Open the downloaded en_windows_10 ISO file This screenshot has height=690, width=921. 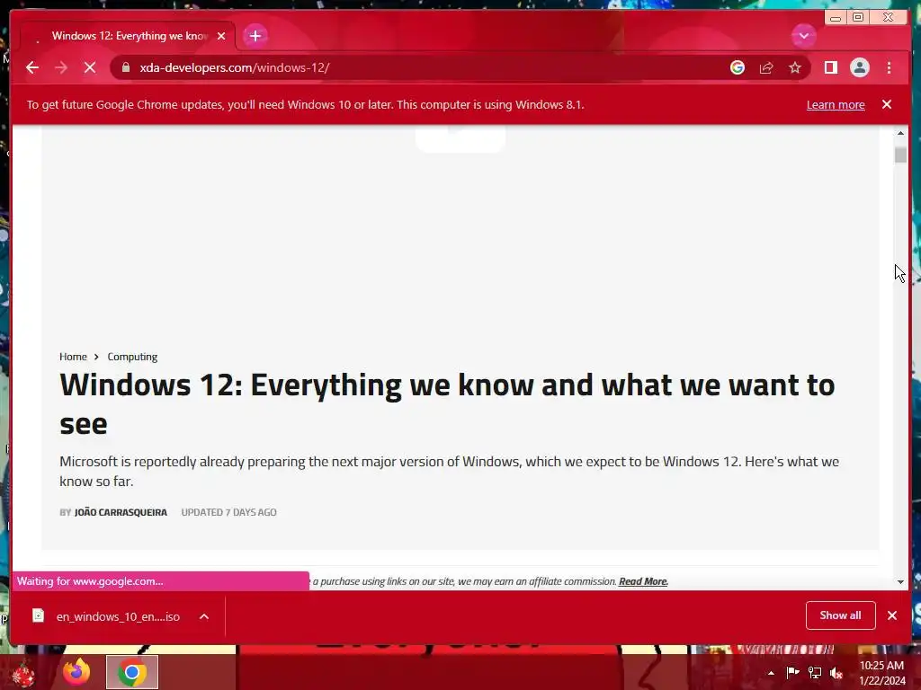coord(118,616)
